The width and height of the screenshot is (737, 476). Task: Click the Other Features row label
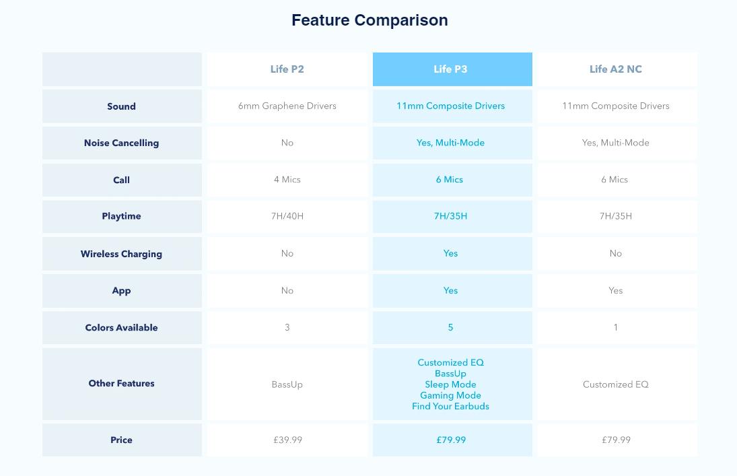click(x=121, y=383)
